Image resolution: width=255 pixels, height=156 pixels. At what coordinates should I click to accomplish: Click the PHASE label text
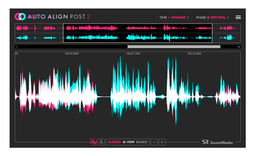click(201, 17)
